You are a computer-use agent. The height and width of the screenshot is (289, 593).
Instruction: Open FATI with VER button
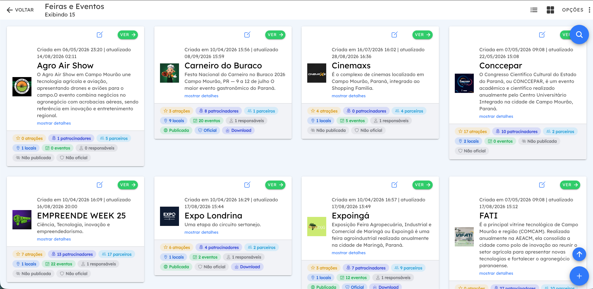tap(570, 185)
